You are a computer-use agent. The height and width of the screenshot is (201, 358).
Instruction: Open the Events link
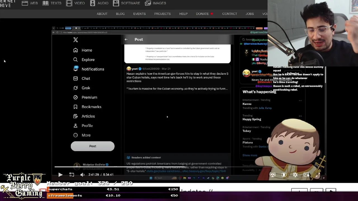click(139, 14)
